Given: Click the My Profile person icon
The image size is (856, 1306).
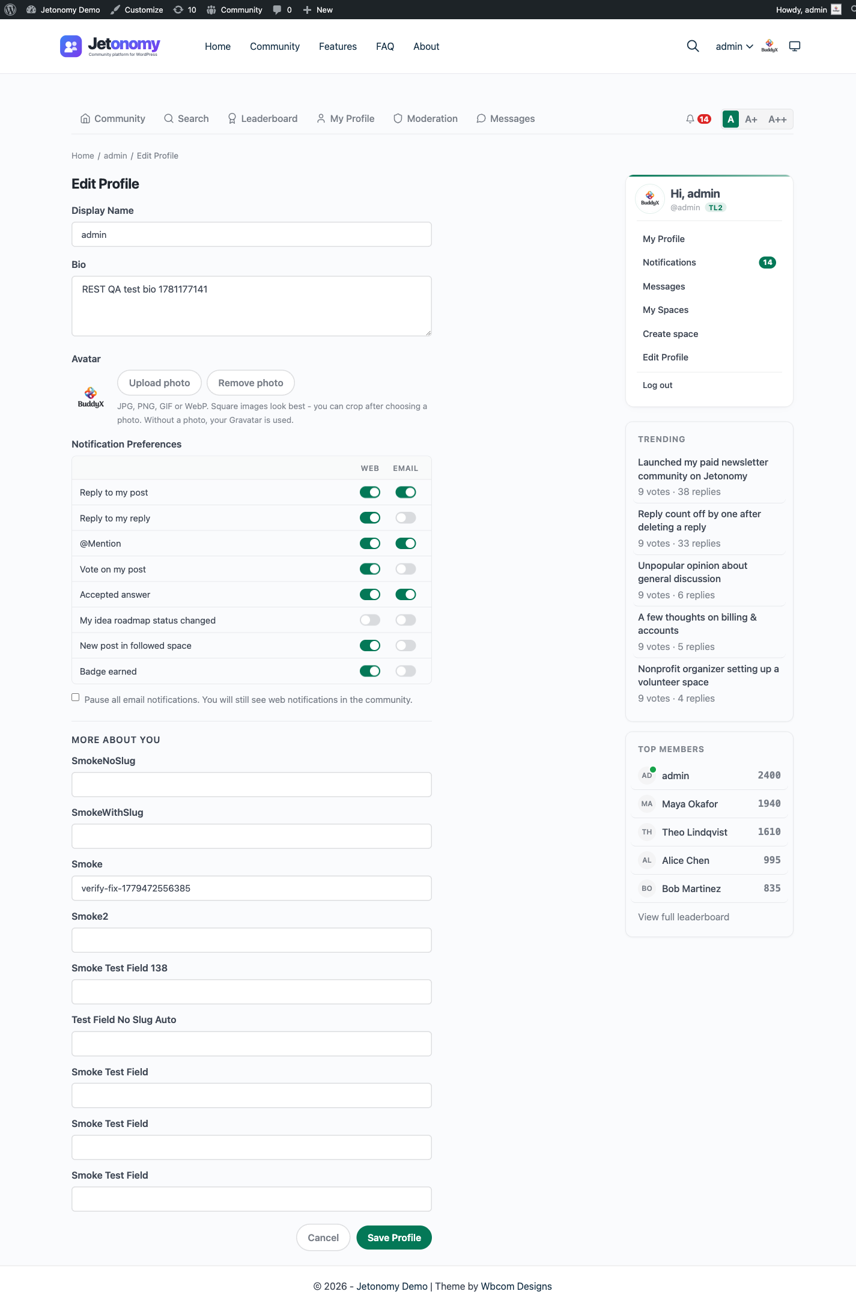Looking at the screenshot, I should pos(321,118).
